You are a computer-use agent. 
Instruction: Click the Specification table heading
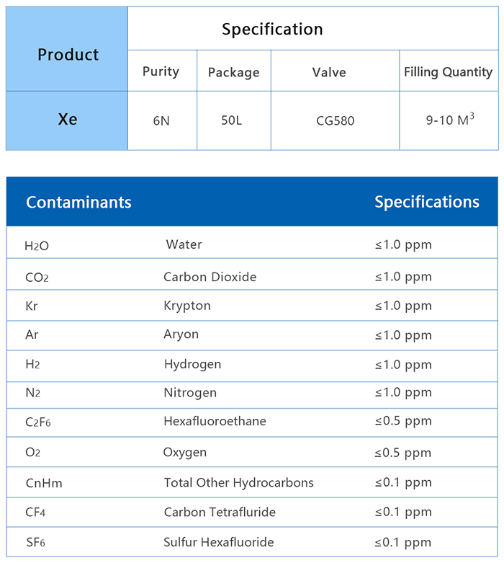(272, 30)
